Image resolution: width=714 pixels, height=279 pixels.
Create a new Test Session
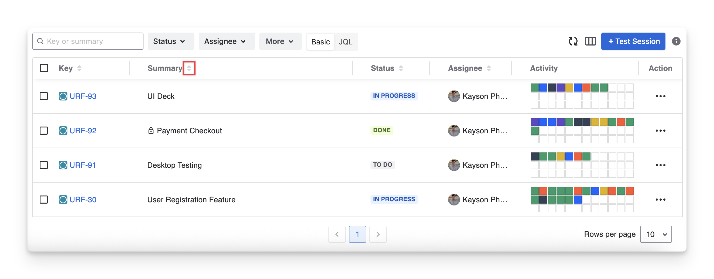click(633, 41)
